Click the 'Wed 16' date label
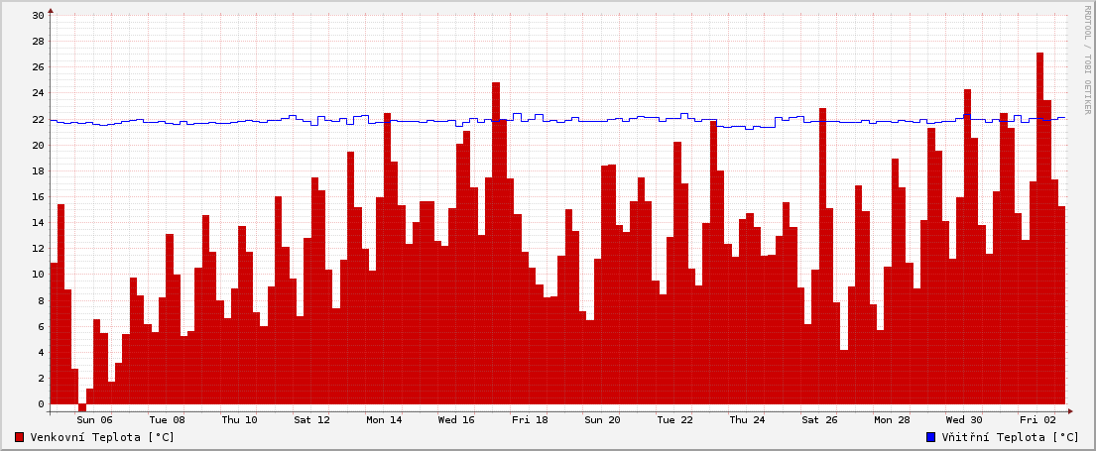1096x451 pixels. pos(456,420)
